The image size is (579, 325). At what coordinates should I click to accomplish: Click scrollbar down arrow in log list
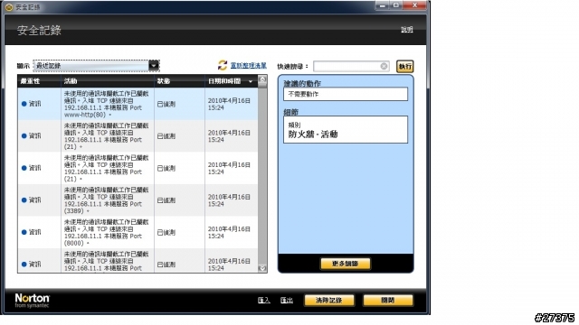[x=262, y=268]
